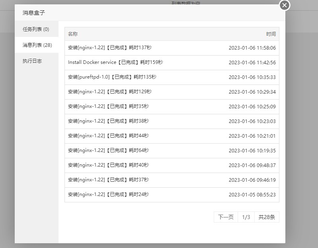Select 消息列表 (28) tab
The image size is (318, 248).
pyautogui.click(x=37, y=45)
